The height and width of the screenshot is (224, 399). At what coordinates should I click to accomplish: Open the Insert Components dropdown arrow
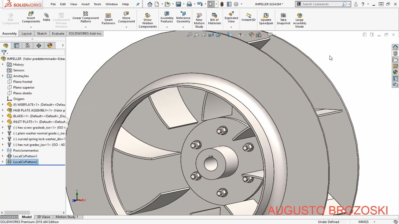coord(31,27)
